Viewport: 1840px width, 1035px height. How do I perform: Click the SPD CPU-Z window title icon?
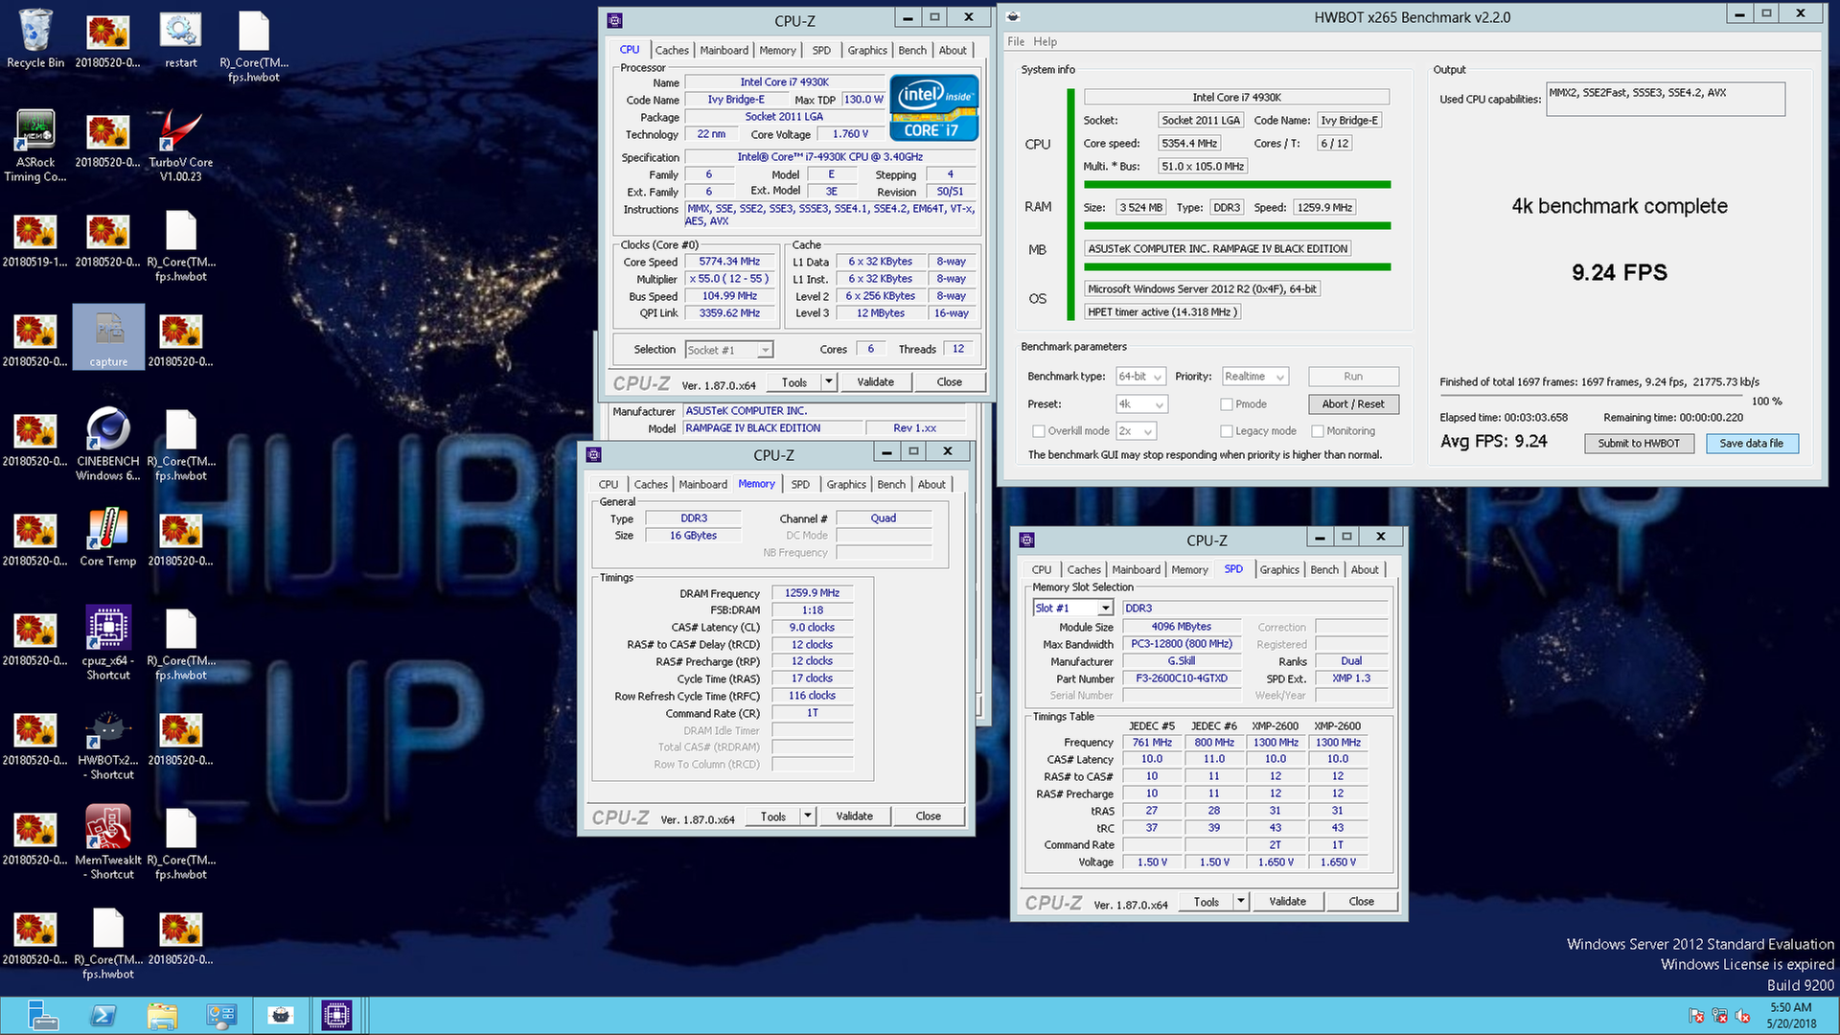[1027, 540]
